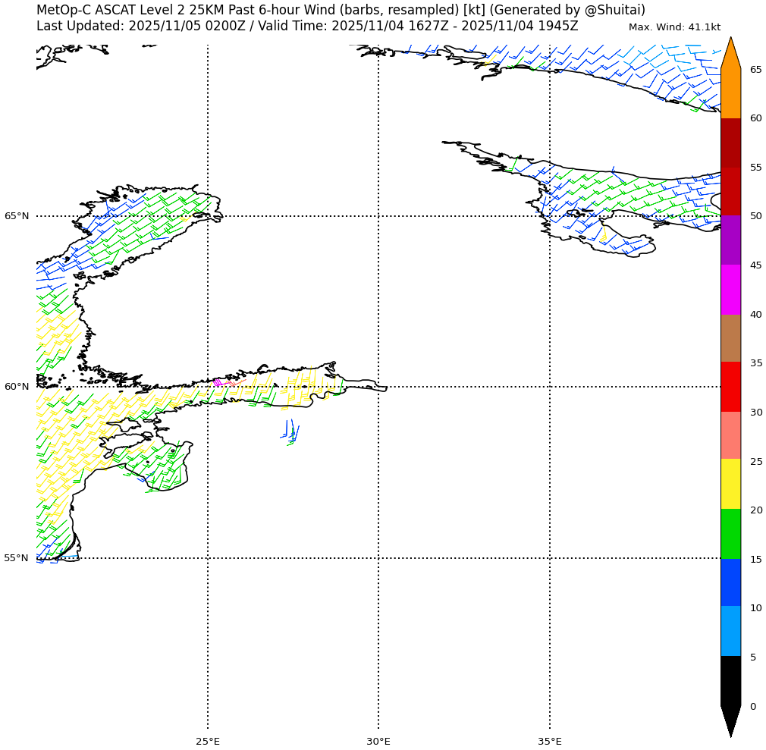
Task: Click the 65°N latitude axis label
Action: (x=17, y=216)
